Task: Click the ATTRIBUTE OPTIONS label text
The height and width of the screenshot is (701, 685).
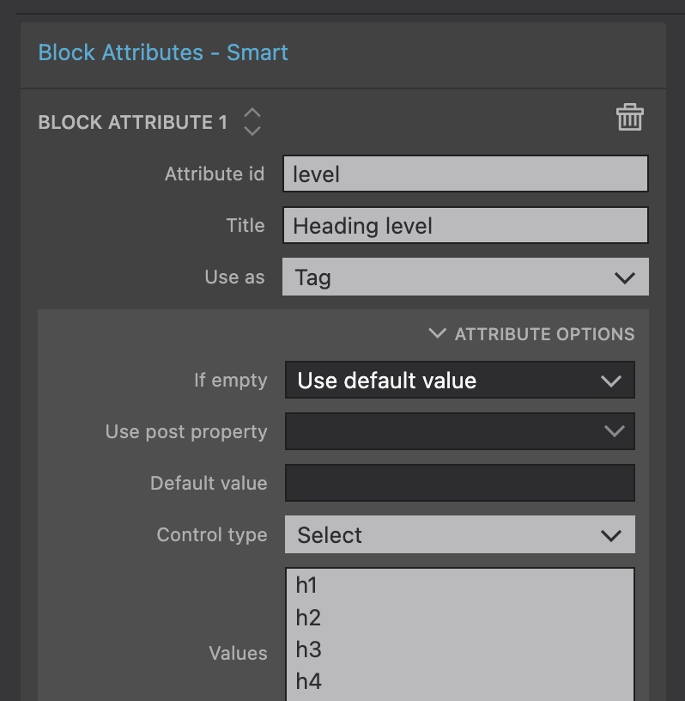Action: click(x=545, y=334)
